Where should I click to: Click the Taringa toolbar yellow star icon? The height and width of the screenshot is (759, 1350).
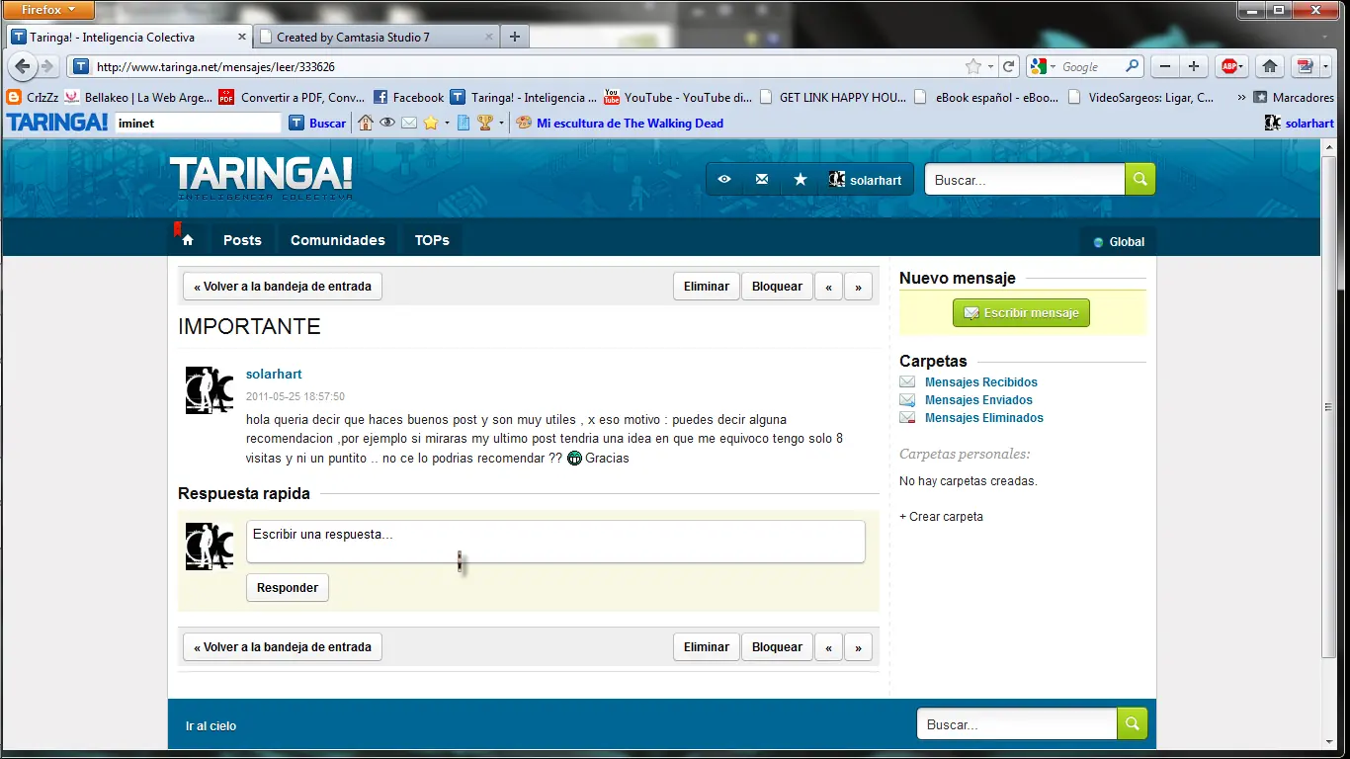430,123
